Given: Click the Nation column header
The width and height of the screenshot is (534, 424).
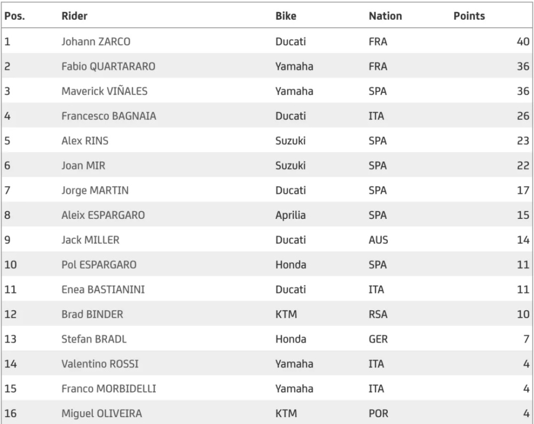Looking at the screenshot, I should [385, 16].
